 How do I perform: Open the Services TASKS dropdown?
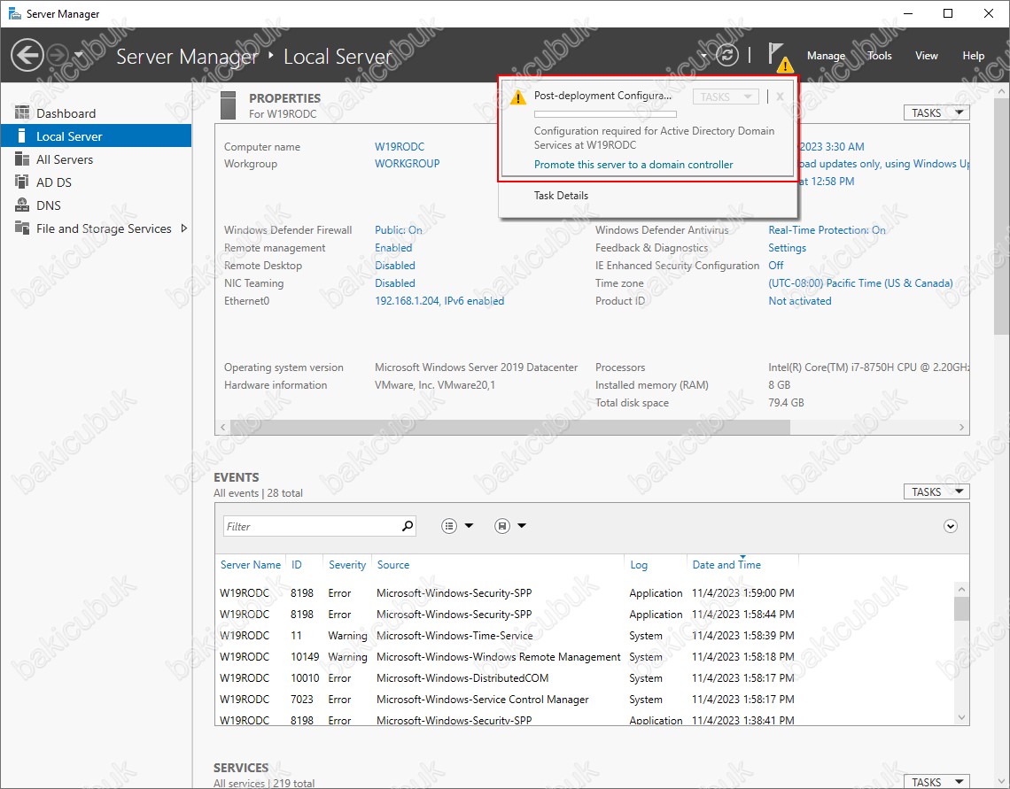pyautogui.click(x=936, y=781)
